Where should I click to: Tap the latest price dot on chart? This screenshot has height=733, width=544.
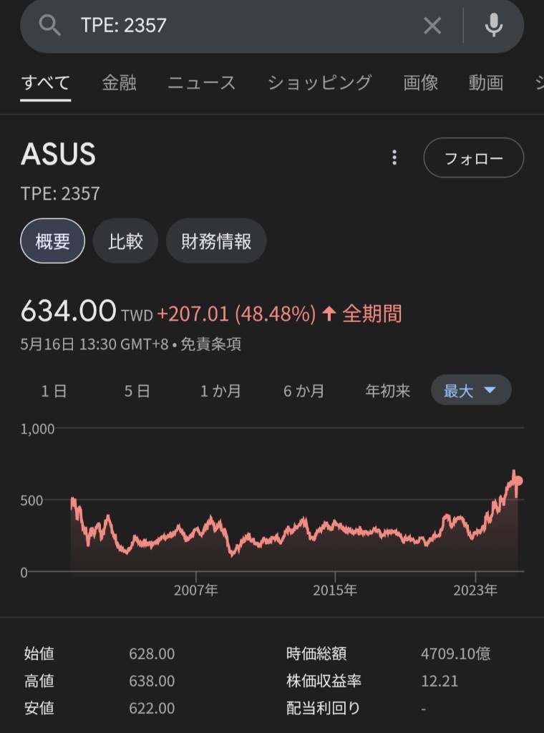tap(518, 481)
